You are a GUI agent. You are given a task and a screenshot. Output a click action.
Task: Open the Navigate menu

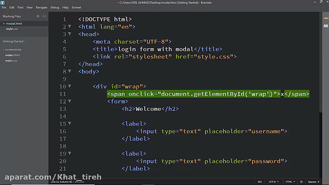(x=41, y=7)
